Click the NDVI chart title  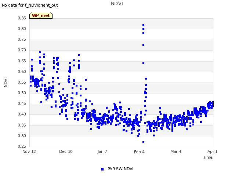[x=117, y=4]
